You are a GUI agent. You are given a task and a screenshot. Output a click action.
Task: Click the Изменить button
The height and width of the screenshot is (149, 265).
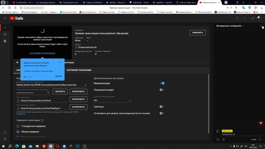click(x=198, y=33)
